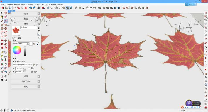The image size is (208, 112).
Task: Select the Circle tool
Action: pos(2,29)
